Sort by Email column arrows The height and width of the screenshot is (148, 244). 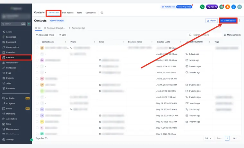[x=123, y=42]
